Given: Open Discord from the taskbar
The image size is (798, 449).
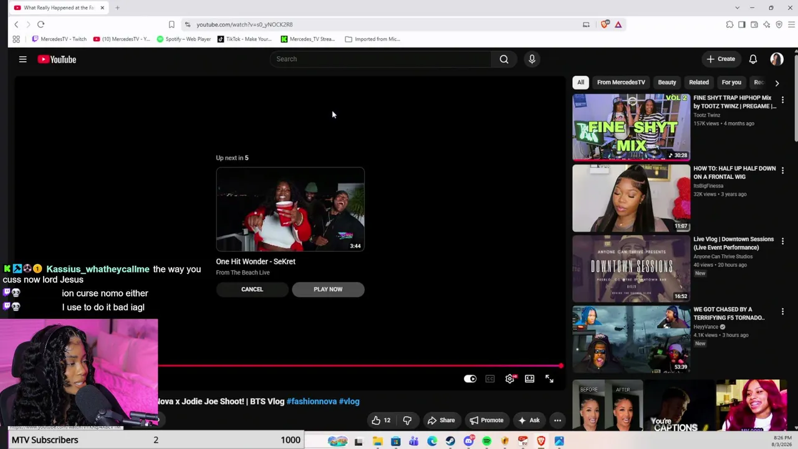Looking at the screenshot, I should click(468, 442).
